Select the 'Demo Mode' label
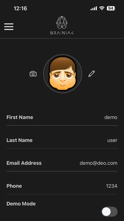This screenshot has height=221, width=124. 21,204
